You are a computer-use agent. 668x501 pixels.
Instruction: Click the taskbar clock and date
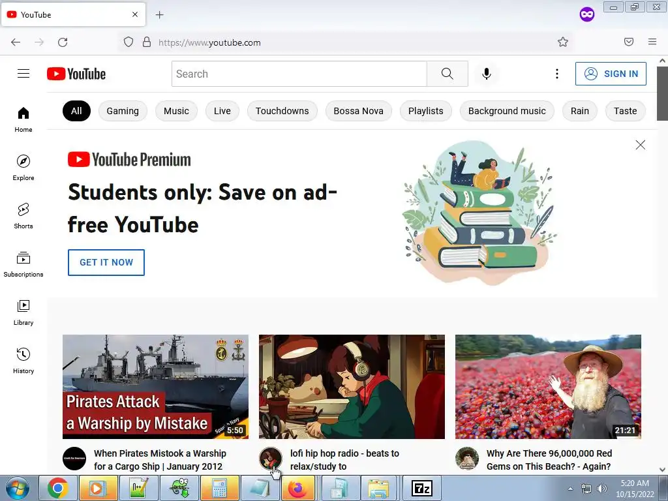pos(635,489)
